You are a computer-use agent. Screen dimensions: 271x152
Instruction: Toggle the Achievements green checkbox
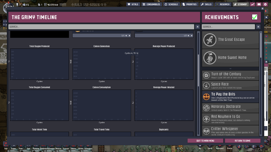(x=254, y=17)
